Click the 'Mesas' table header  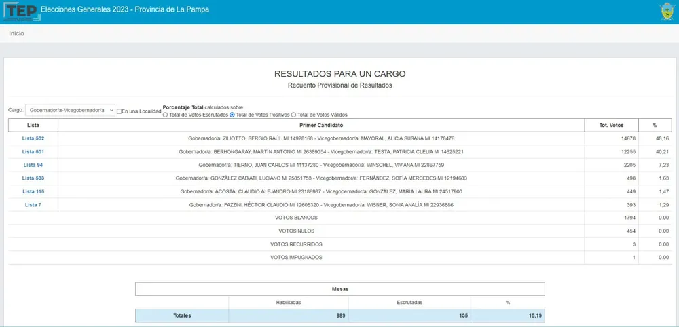coord(340,289)
